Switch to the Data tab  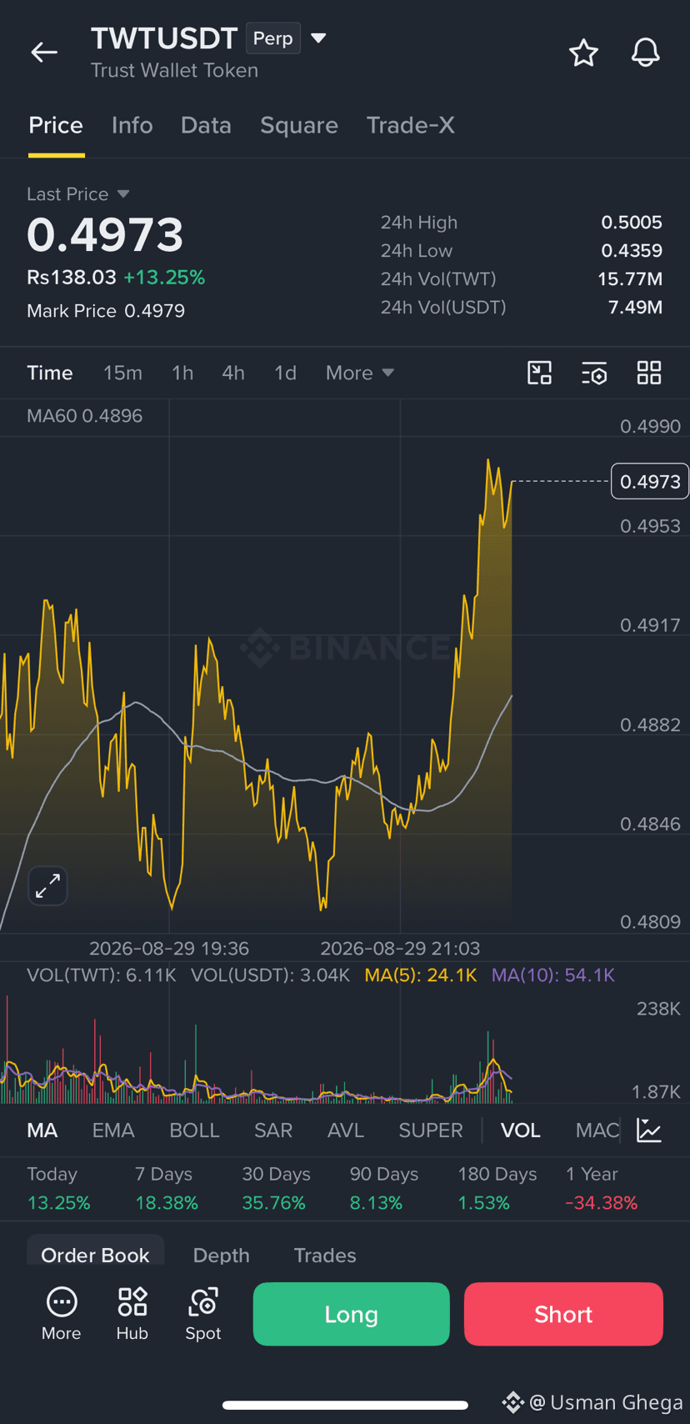(x=206, y=125)
